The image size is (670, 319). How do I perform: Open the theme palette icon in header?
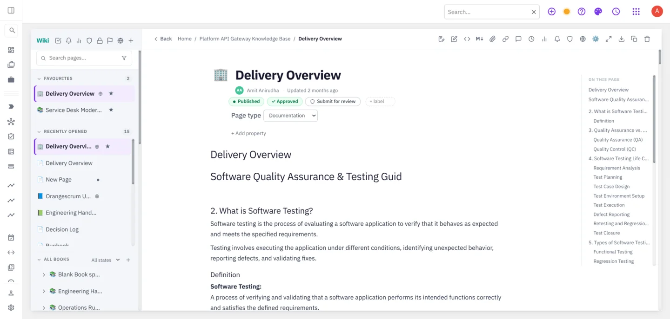click(x=598, y=12)
